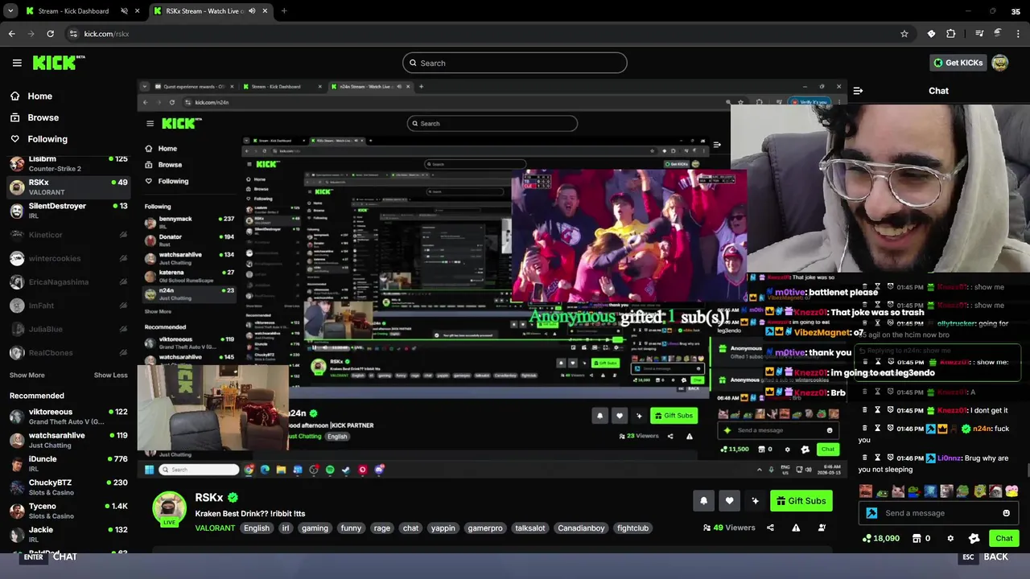The width and height of the screenshot is (1030, 579).
Task: Open a new browser tab
Action: (x=284, y=11)
